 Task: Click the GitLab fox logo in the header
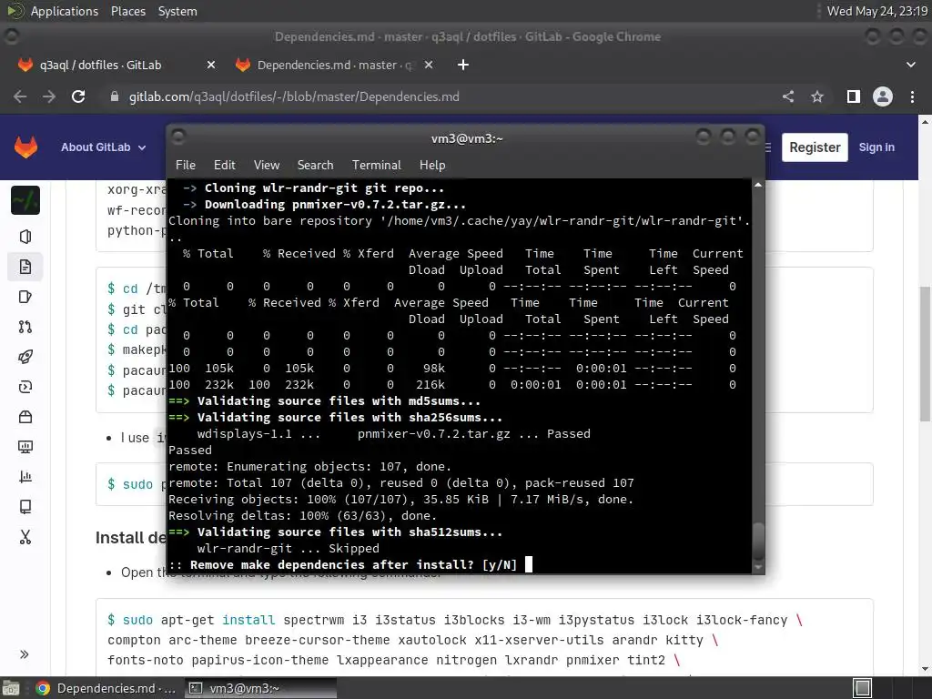coord(25,147)
